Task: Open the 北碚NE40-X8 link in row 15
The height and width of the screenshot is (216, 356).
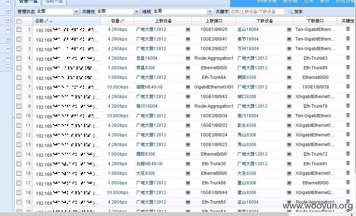Action: [149, 164]
